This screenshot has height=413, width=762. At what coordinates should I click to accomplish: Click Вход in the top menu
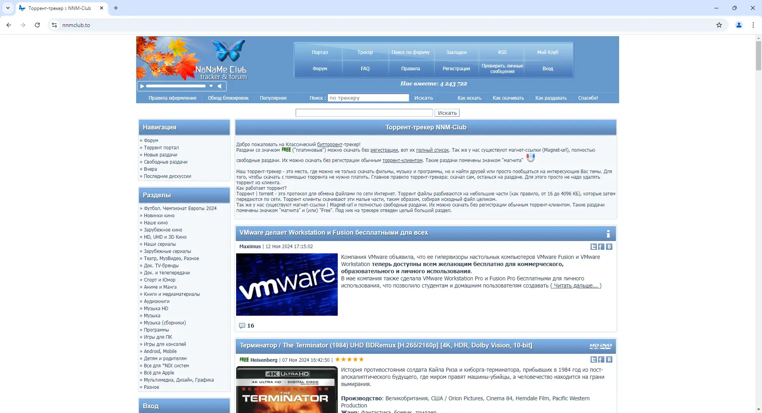click(x=548, y=69)
